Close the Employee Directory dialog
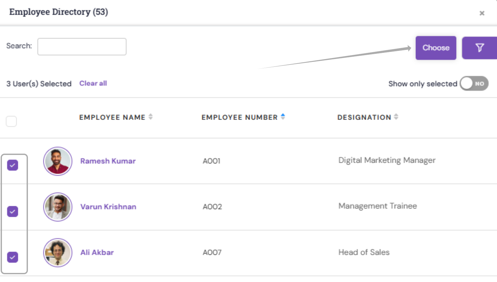This screenshot has height=282, width=497. pyautogui.click(x=482, y=13)
